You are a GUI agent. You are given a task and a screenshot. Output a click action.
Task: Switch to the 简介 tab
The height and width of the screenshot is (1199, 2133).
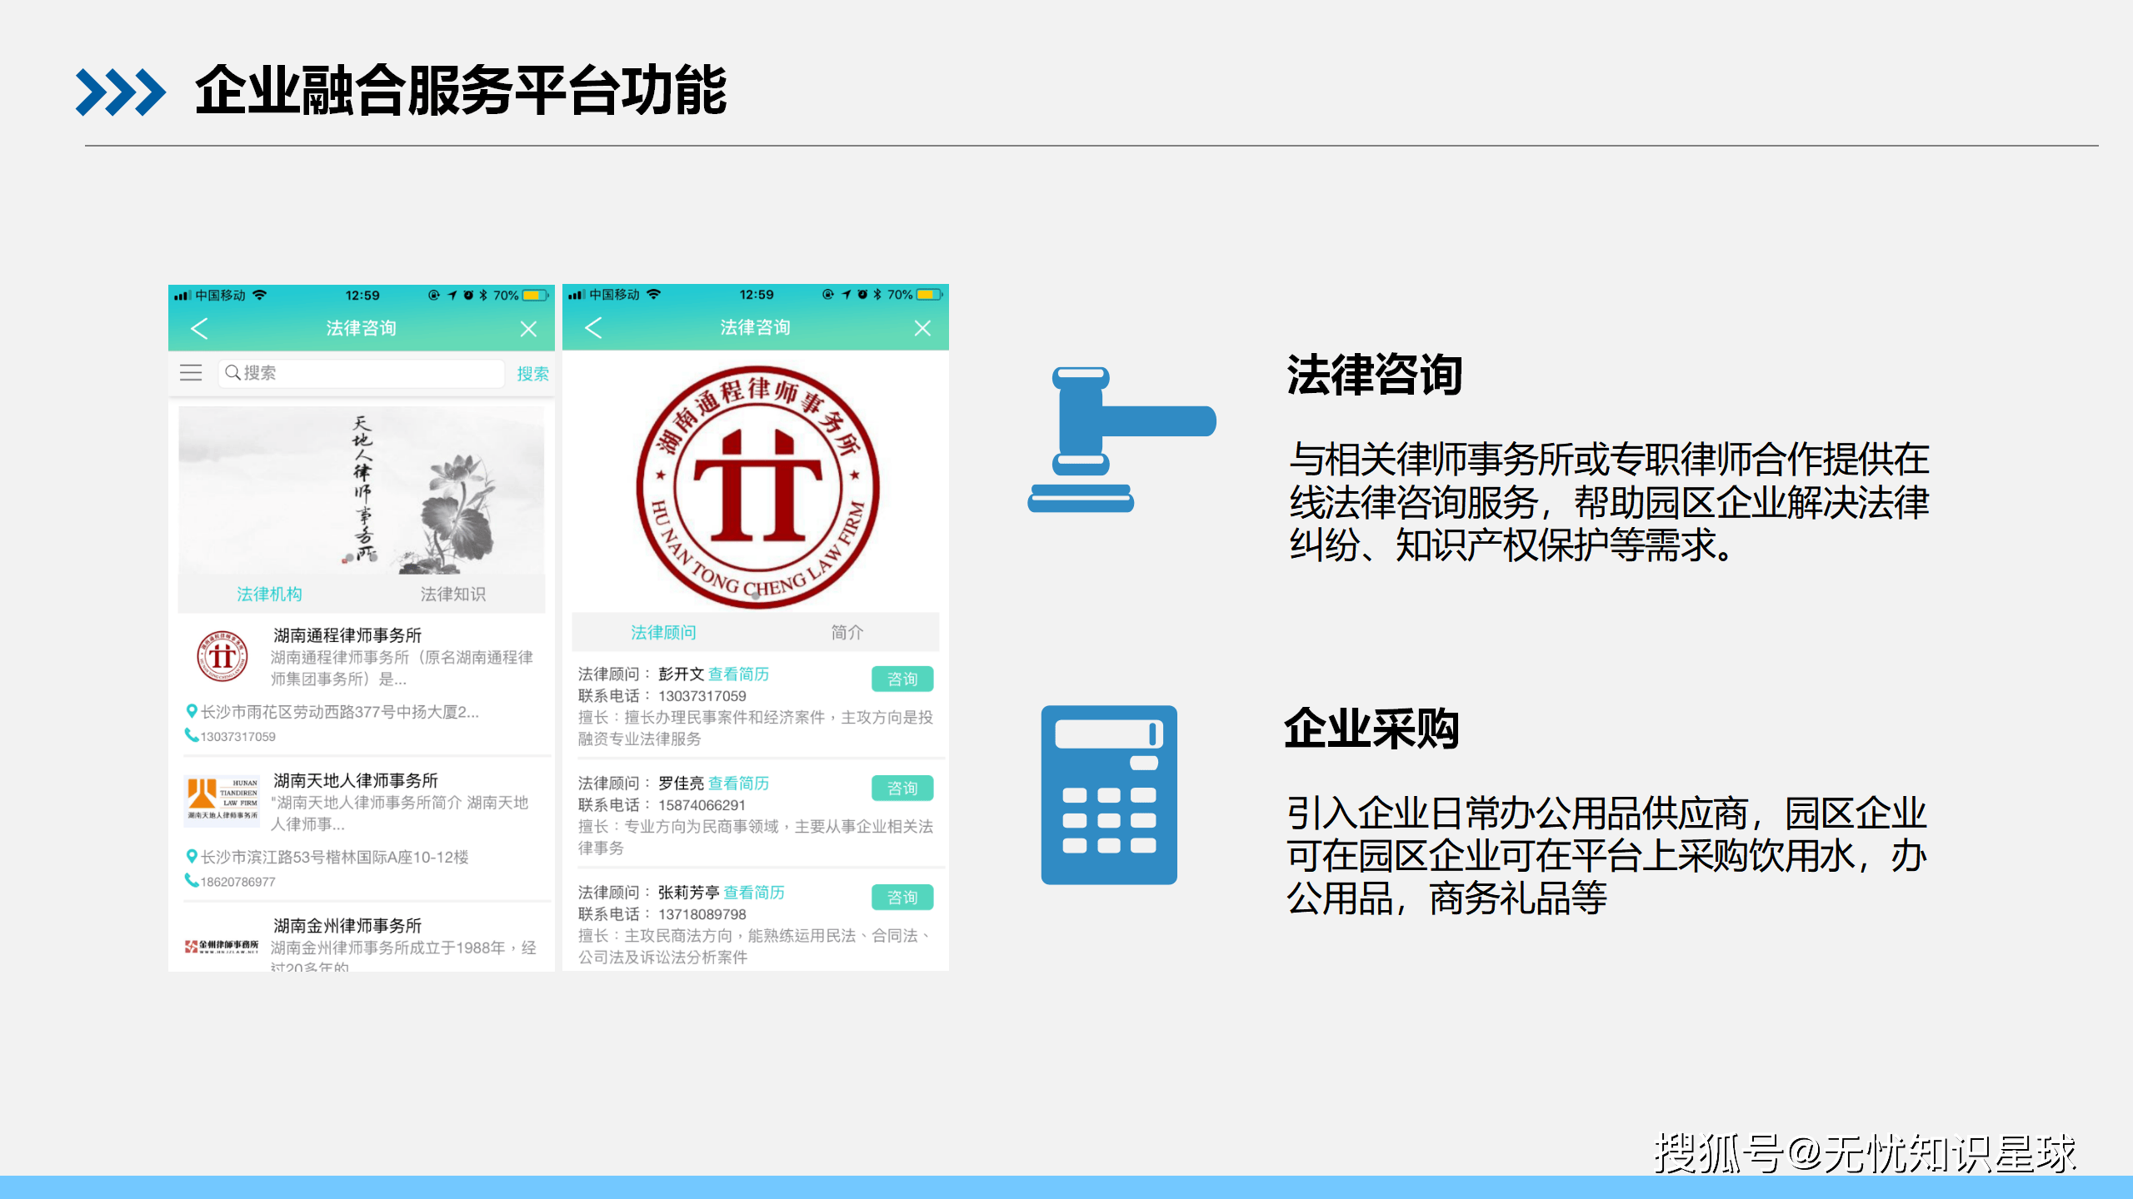pyautogui.click(x=847, y=632)
